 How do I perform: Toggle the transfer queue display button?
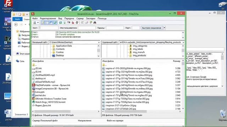[55, 23]
